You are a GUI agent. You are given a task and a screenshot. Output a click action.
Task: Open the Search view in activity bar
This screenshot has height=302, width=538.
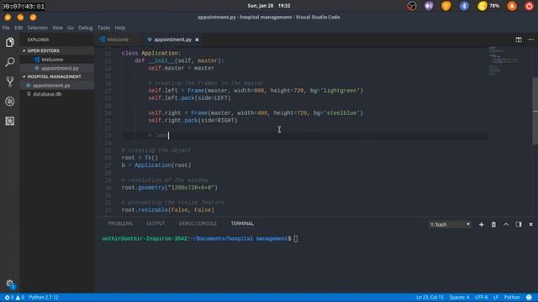pyautogui.click(x=9, y=62)
